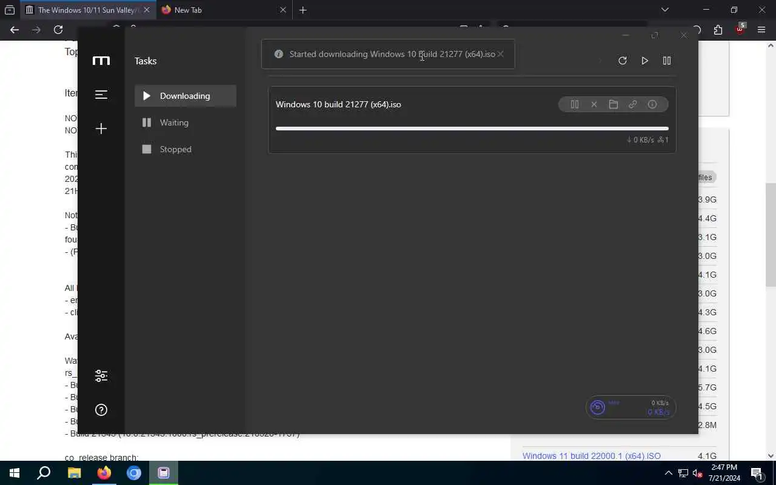Open 'Windows 11 build 22000.1 (x64) ISO' link

[x=592, y=456]
